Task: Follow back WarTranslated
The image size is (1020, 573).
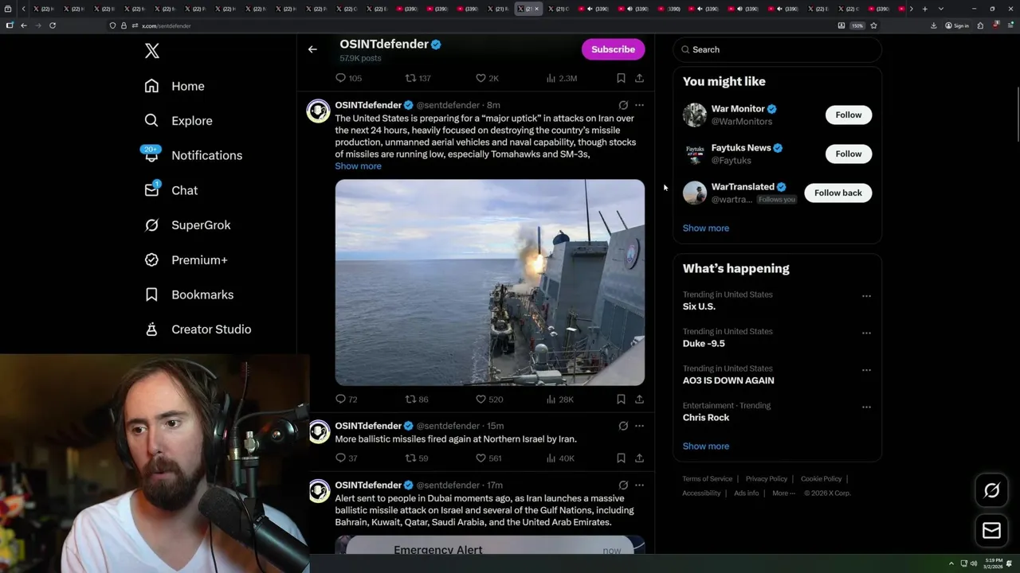Action: click(x=838, y=193)
